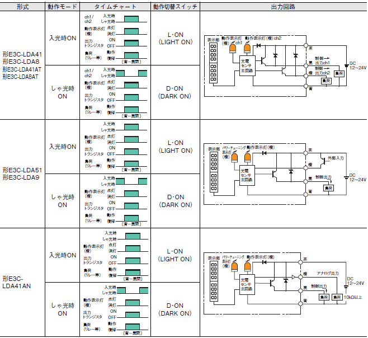Click the 動作切替スイッチ column header
Screen dimensions: 368x338
click(175, 7)
